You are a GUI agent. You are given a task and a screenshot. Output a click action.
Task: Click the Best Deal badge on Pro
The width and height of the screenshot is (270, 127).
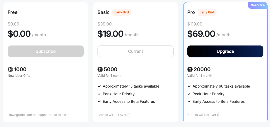(x=258, y=5)
